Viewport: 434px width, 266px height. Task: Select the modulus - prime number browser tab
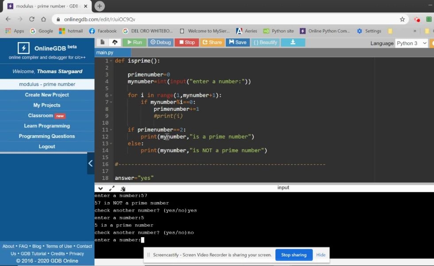click(44, 6)
